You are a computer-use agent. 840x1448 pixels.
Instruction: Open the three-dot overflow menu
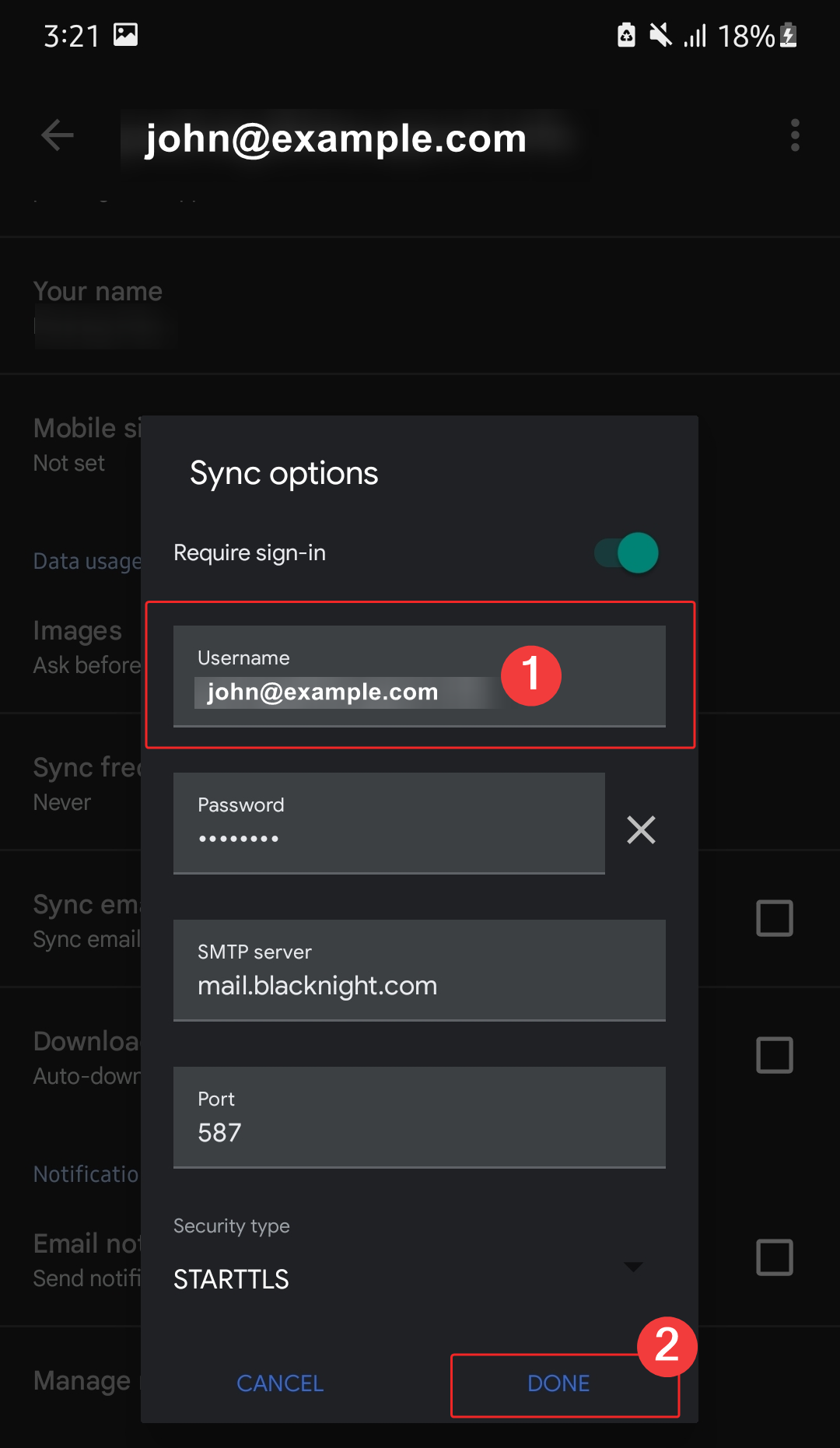[x=794, y=135]
